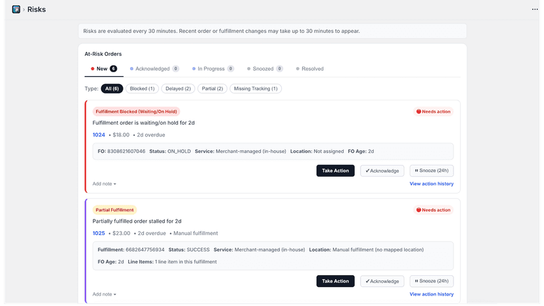The height and width of the screenshot is (306, 544).
Task: Click Needs action status on order 1024
Action: point(434,112)
